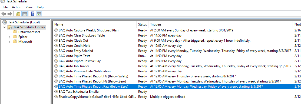The height and width of the screenshot is (104, 301).
Task: Select Time Phased Report Raw (Below Zero) task
Action: (93, 87)
